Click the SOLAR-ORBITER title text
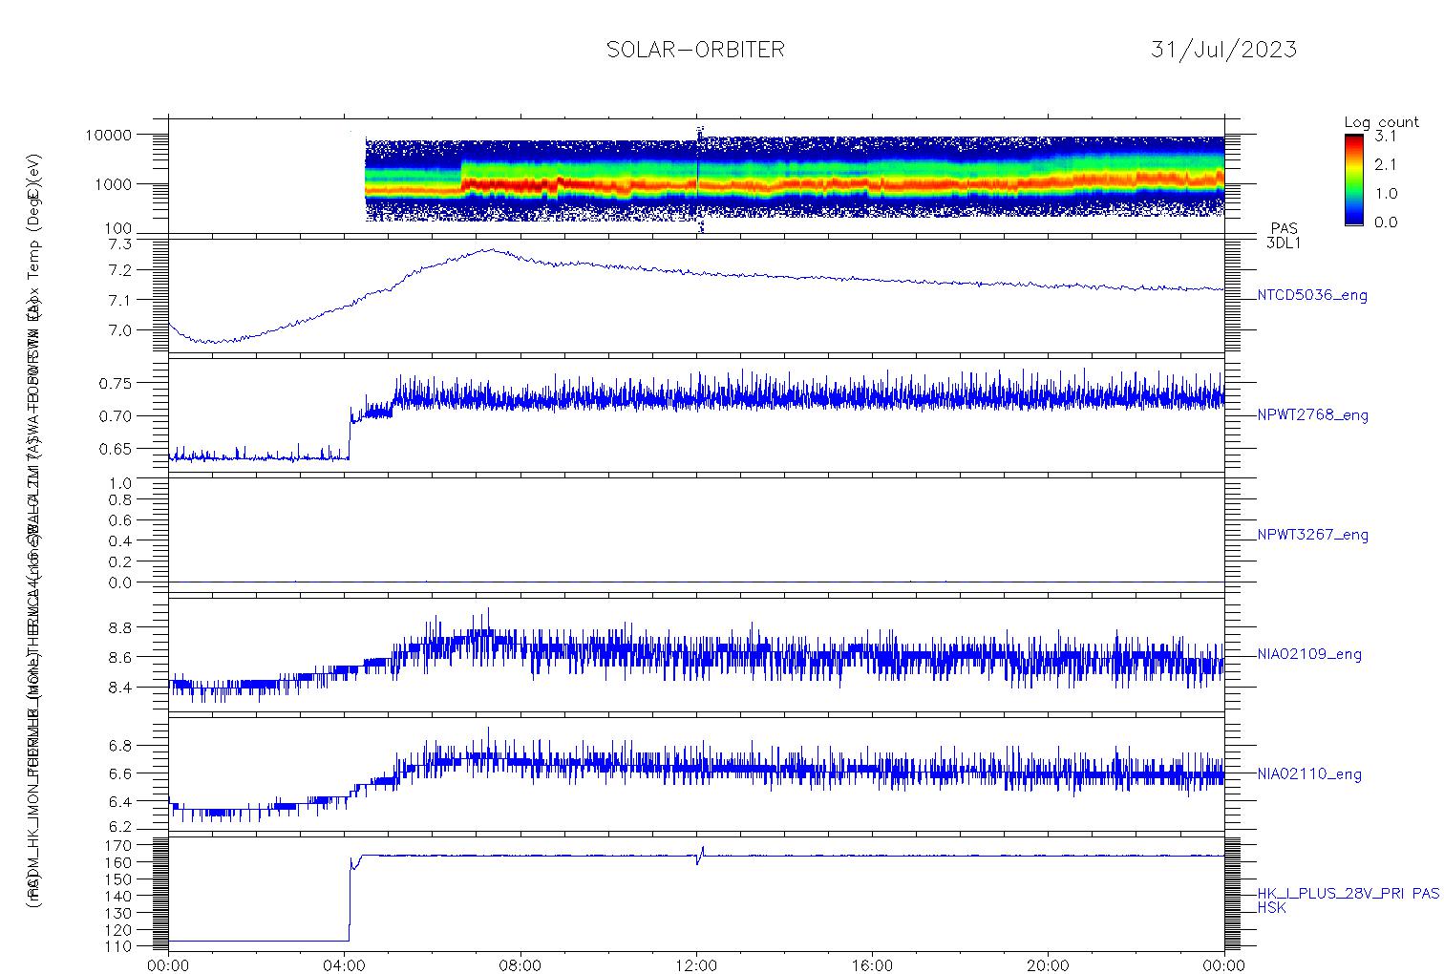This screenshot has height=974, width=1444. coord(695,50)
